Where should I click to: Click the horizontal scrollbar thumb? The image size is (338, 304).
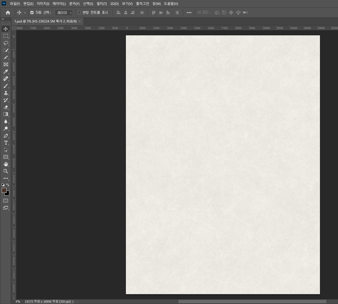(252, 302)
